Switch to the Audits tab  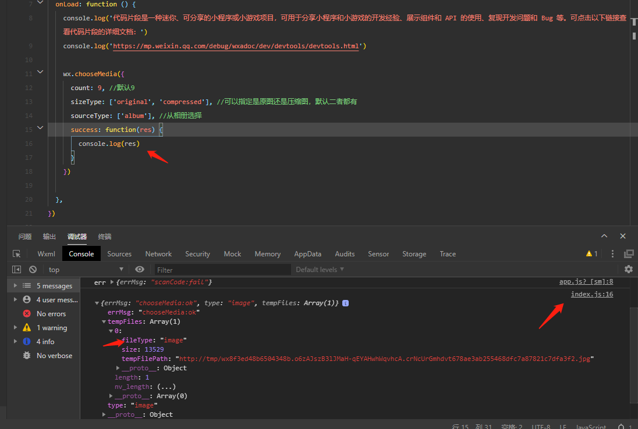coord(345,254)
